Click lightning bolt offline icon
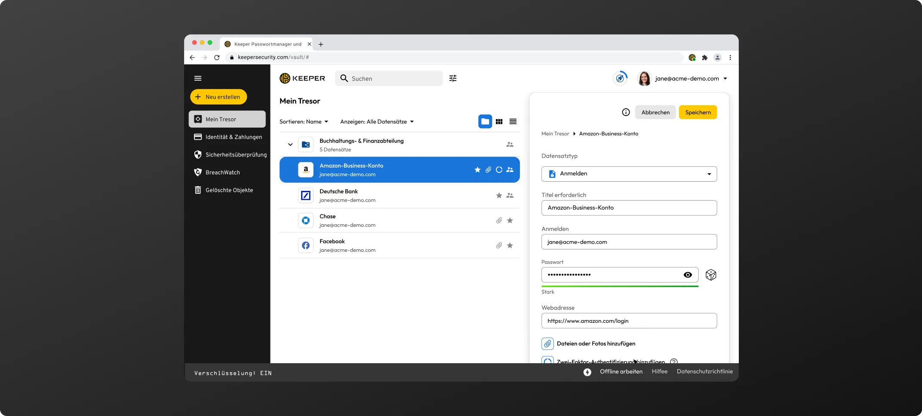 coord(587,372)
